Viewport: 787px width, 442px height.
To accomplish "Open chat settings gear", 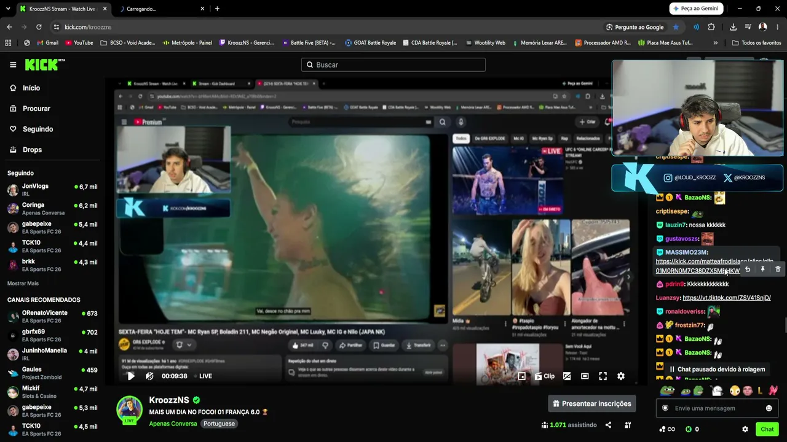I will click(x=745, y=429).
